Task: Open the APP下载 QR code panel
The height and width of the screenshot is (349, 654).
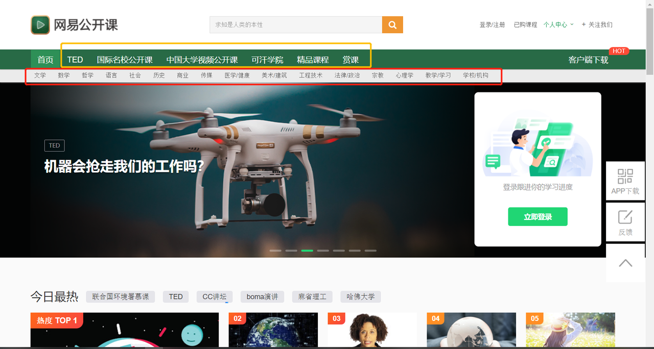Action: click(x=625, y=181)
